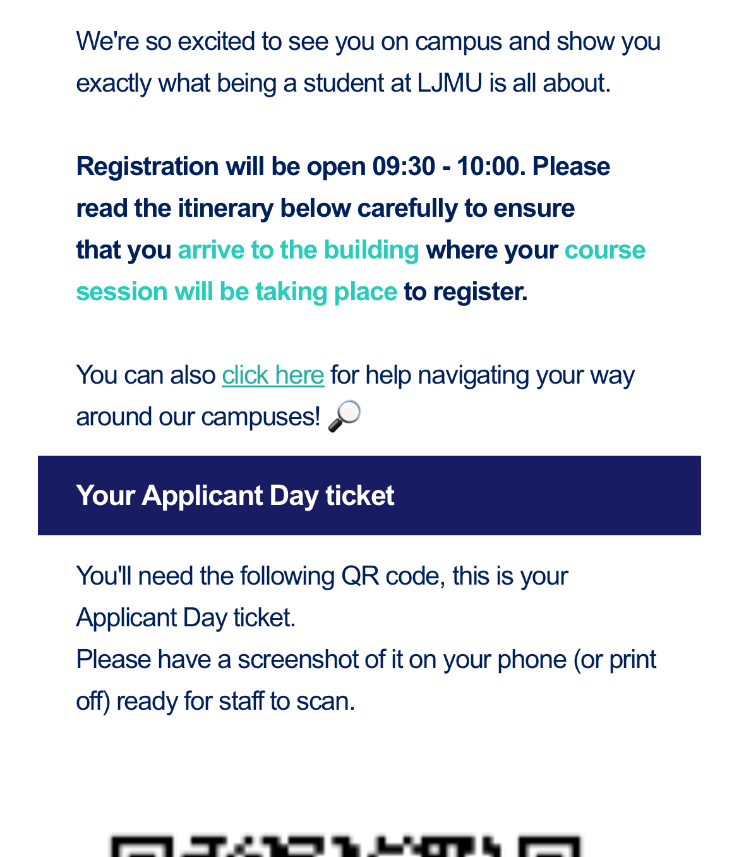739x857 pixels.
Task: Click the "off) ready for staff to scan." line
Action: point(215,702)
